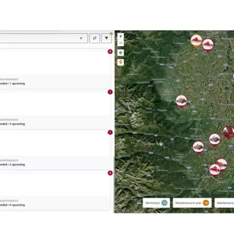Select the red marker beside the orange one

[208, 45]
